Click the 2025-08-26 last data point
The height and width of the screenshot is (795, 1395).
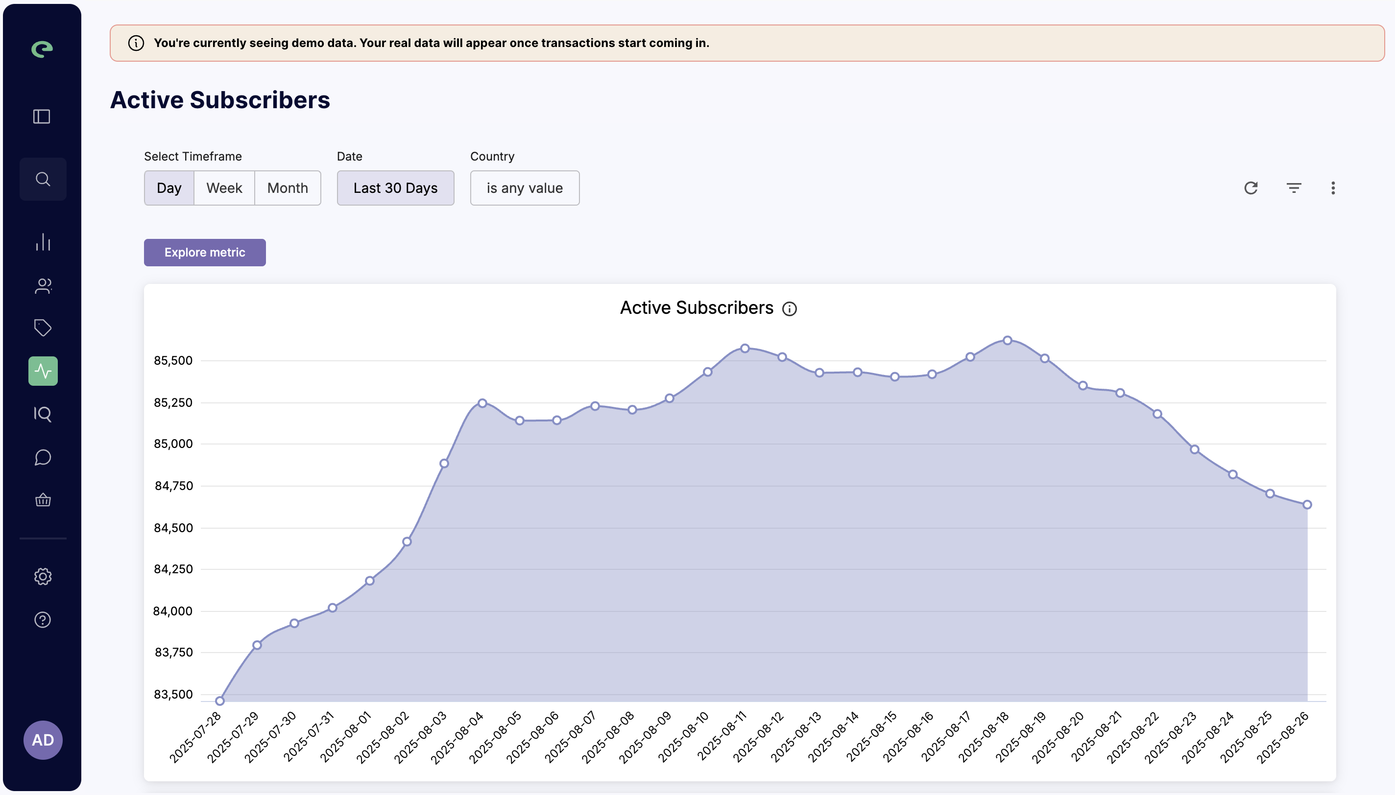point(1307,505)
